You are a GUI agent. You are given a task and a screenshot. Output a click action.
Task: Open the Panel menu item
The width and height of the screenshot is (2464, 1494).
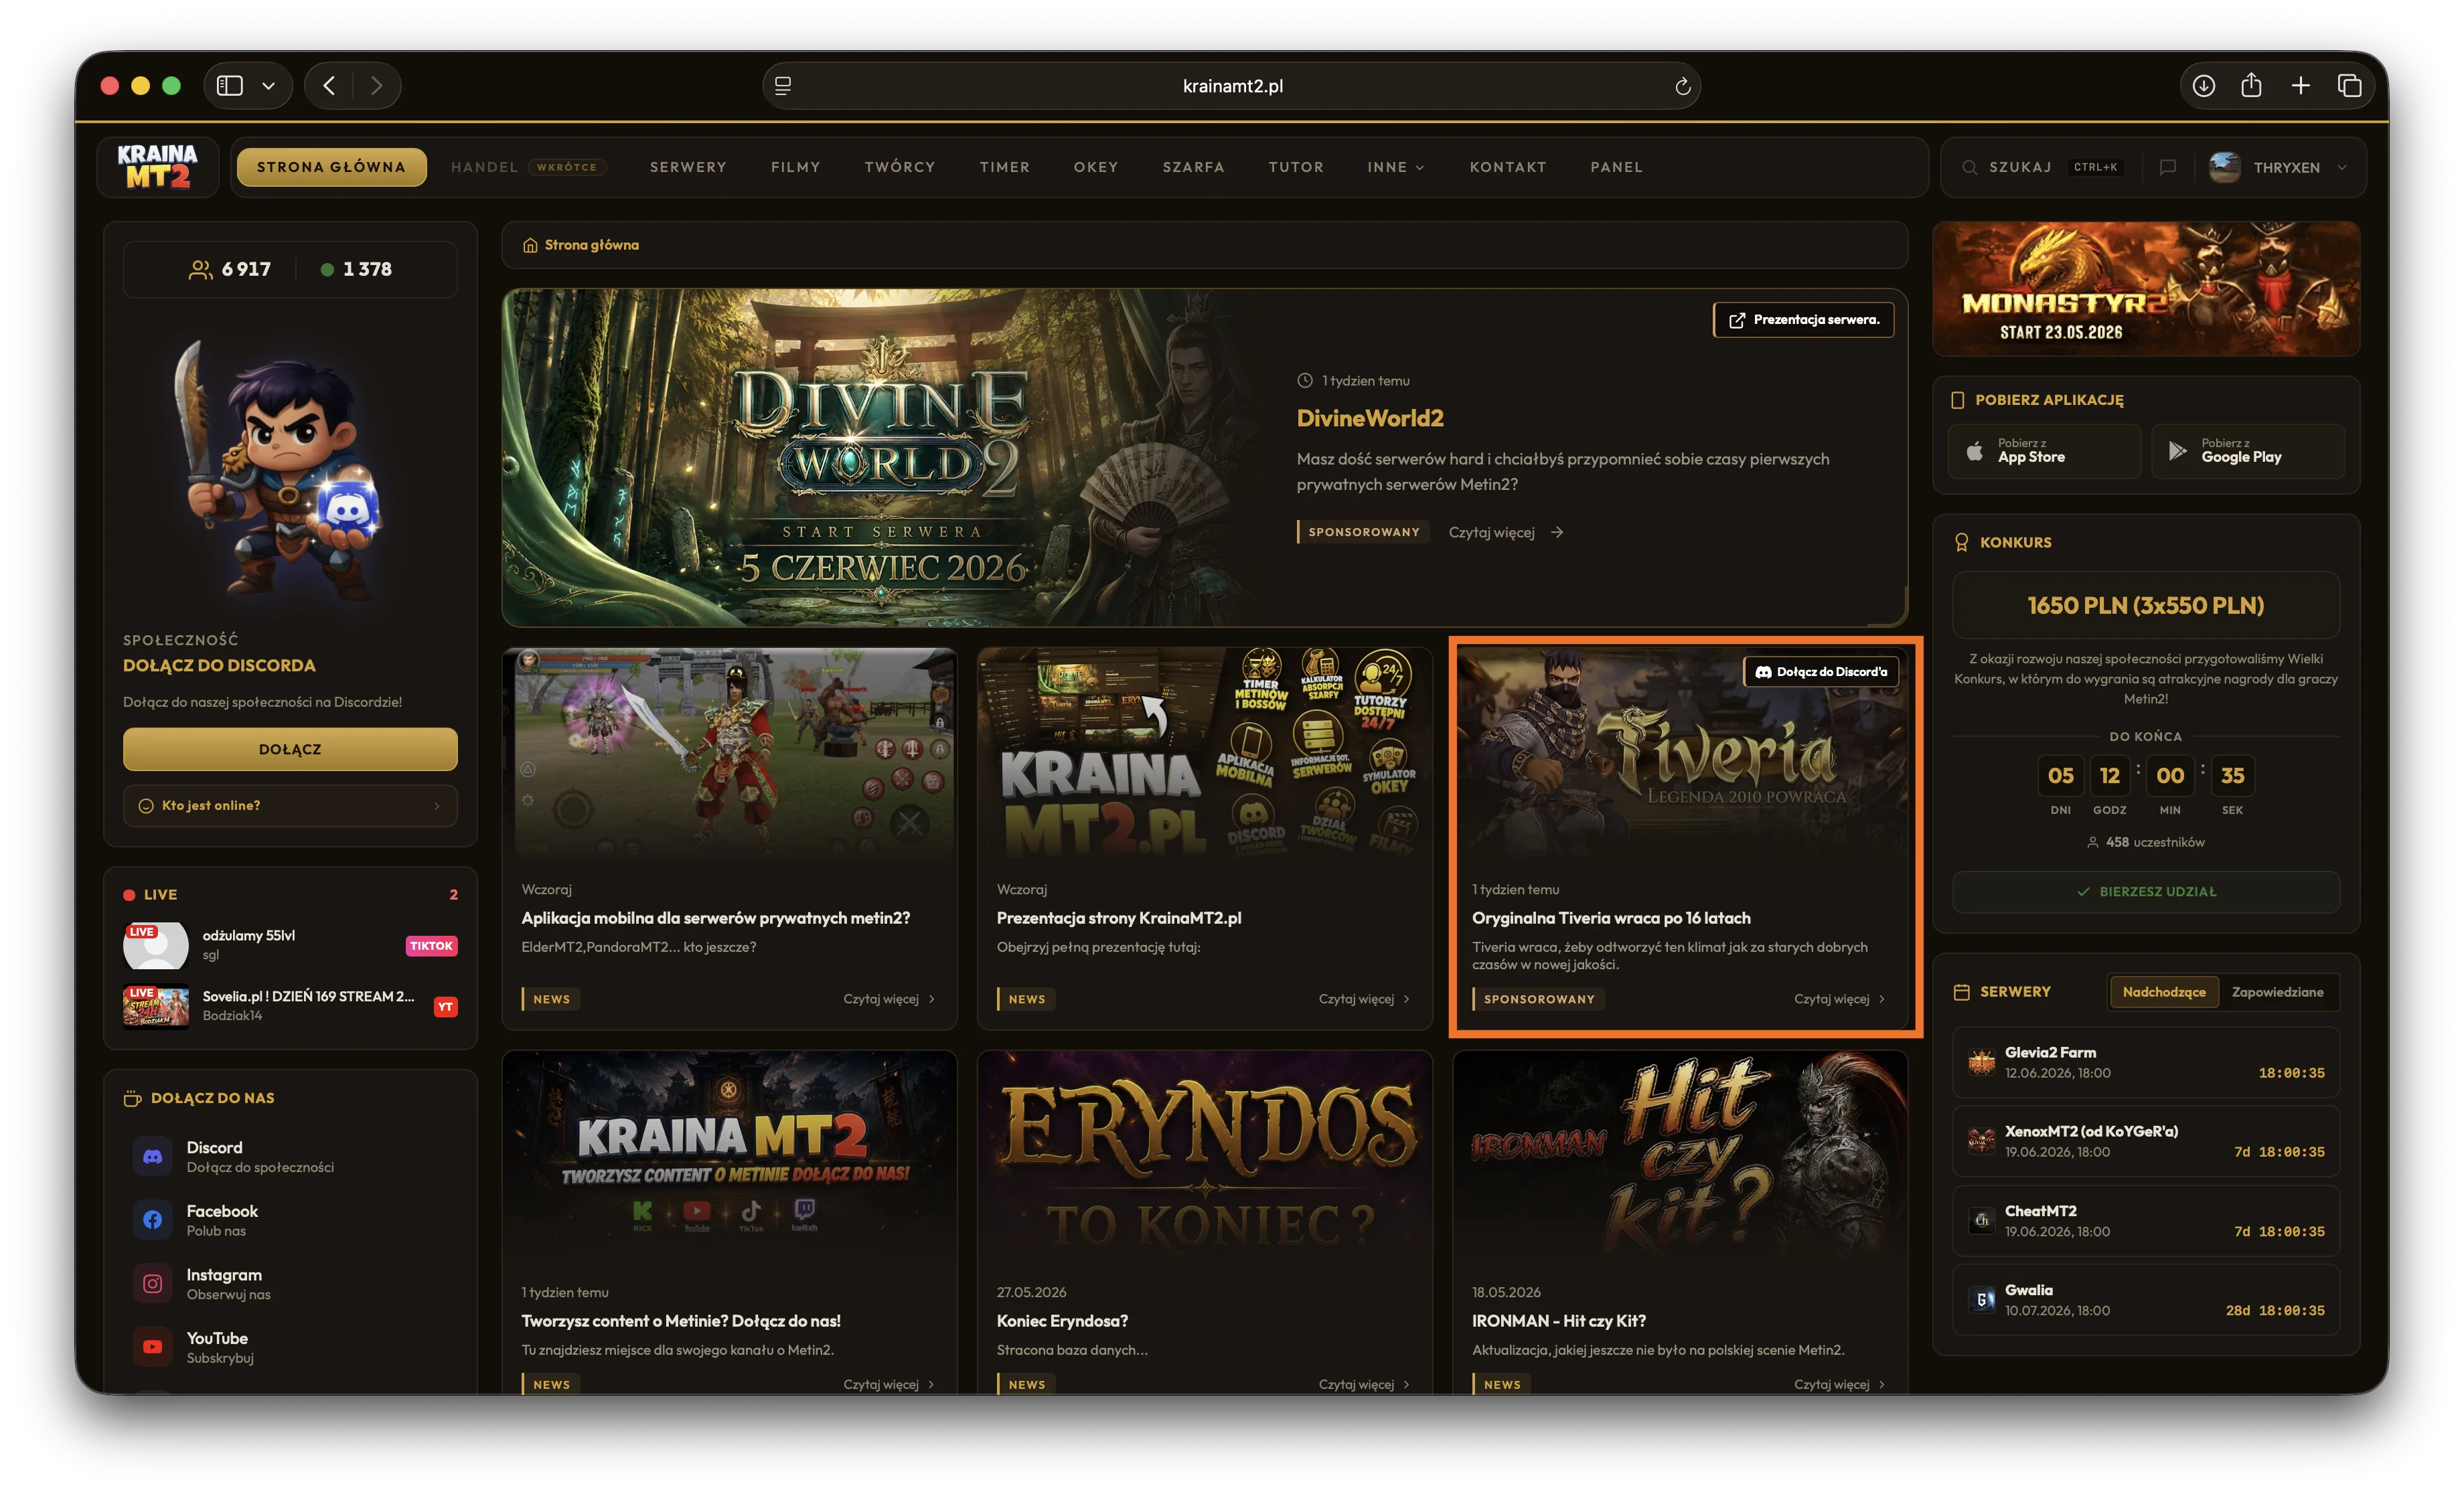tap(1616, 167)
